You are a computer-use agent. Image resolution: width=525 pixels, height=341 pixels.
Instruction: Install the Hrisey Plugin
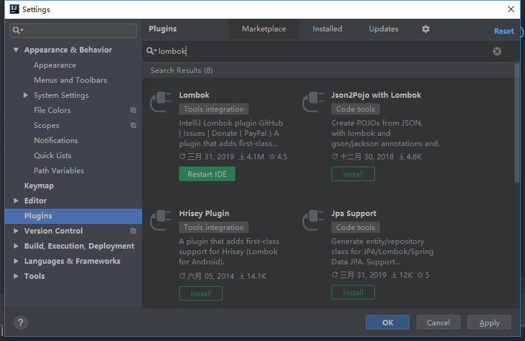click(x=201, y=293)
